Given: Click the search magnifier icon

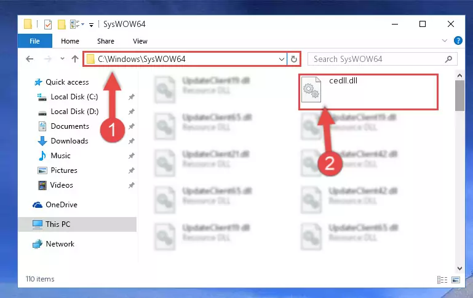Looking at the screenshot, I should [448, 59].
